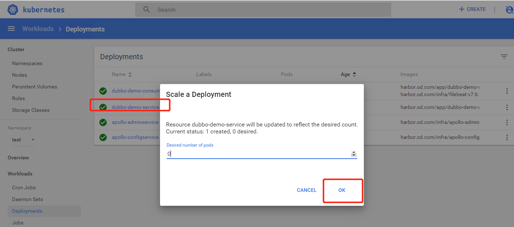This screenshot has width=514, height=227.
Task: Open the apollo-adminservice deployment link
Action: click(x=135, y=122)
